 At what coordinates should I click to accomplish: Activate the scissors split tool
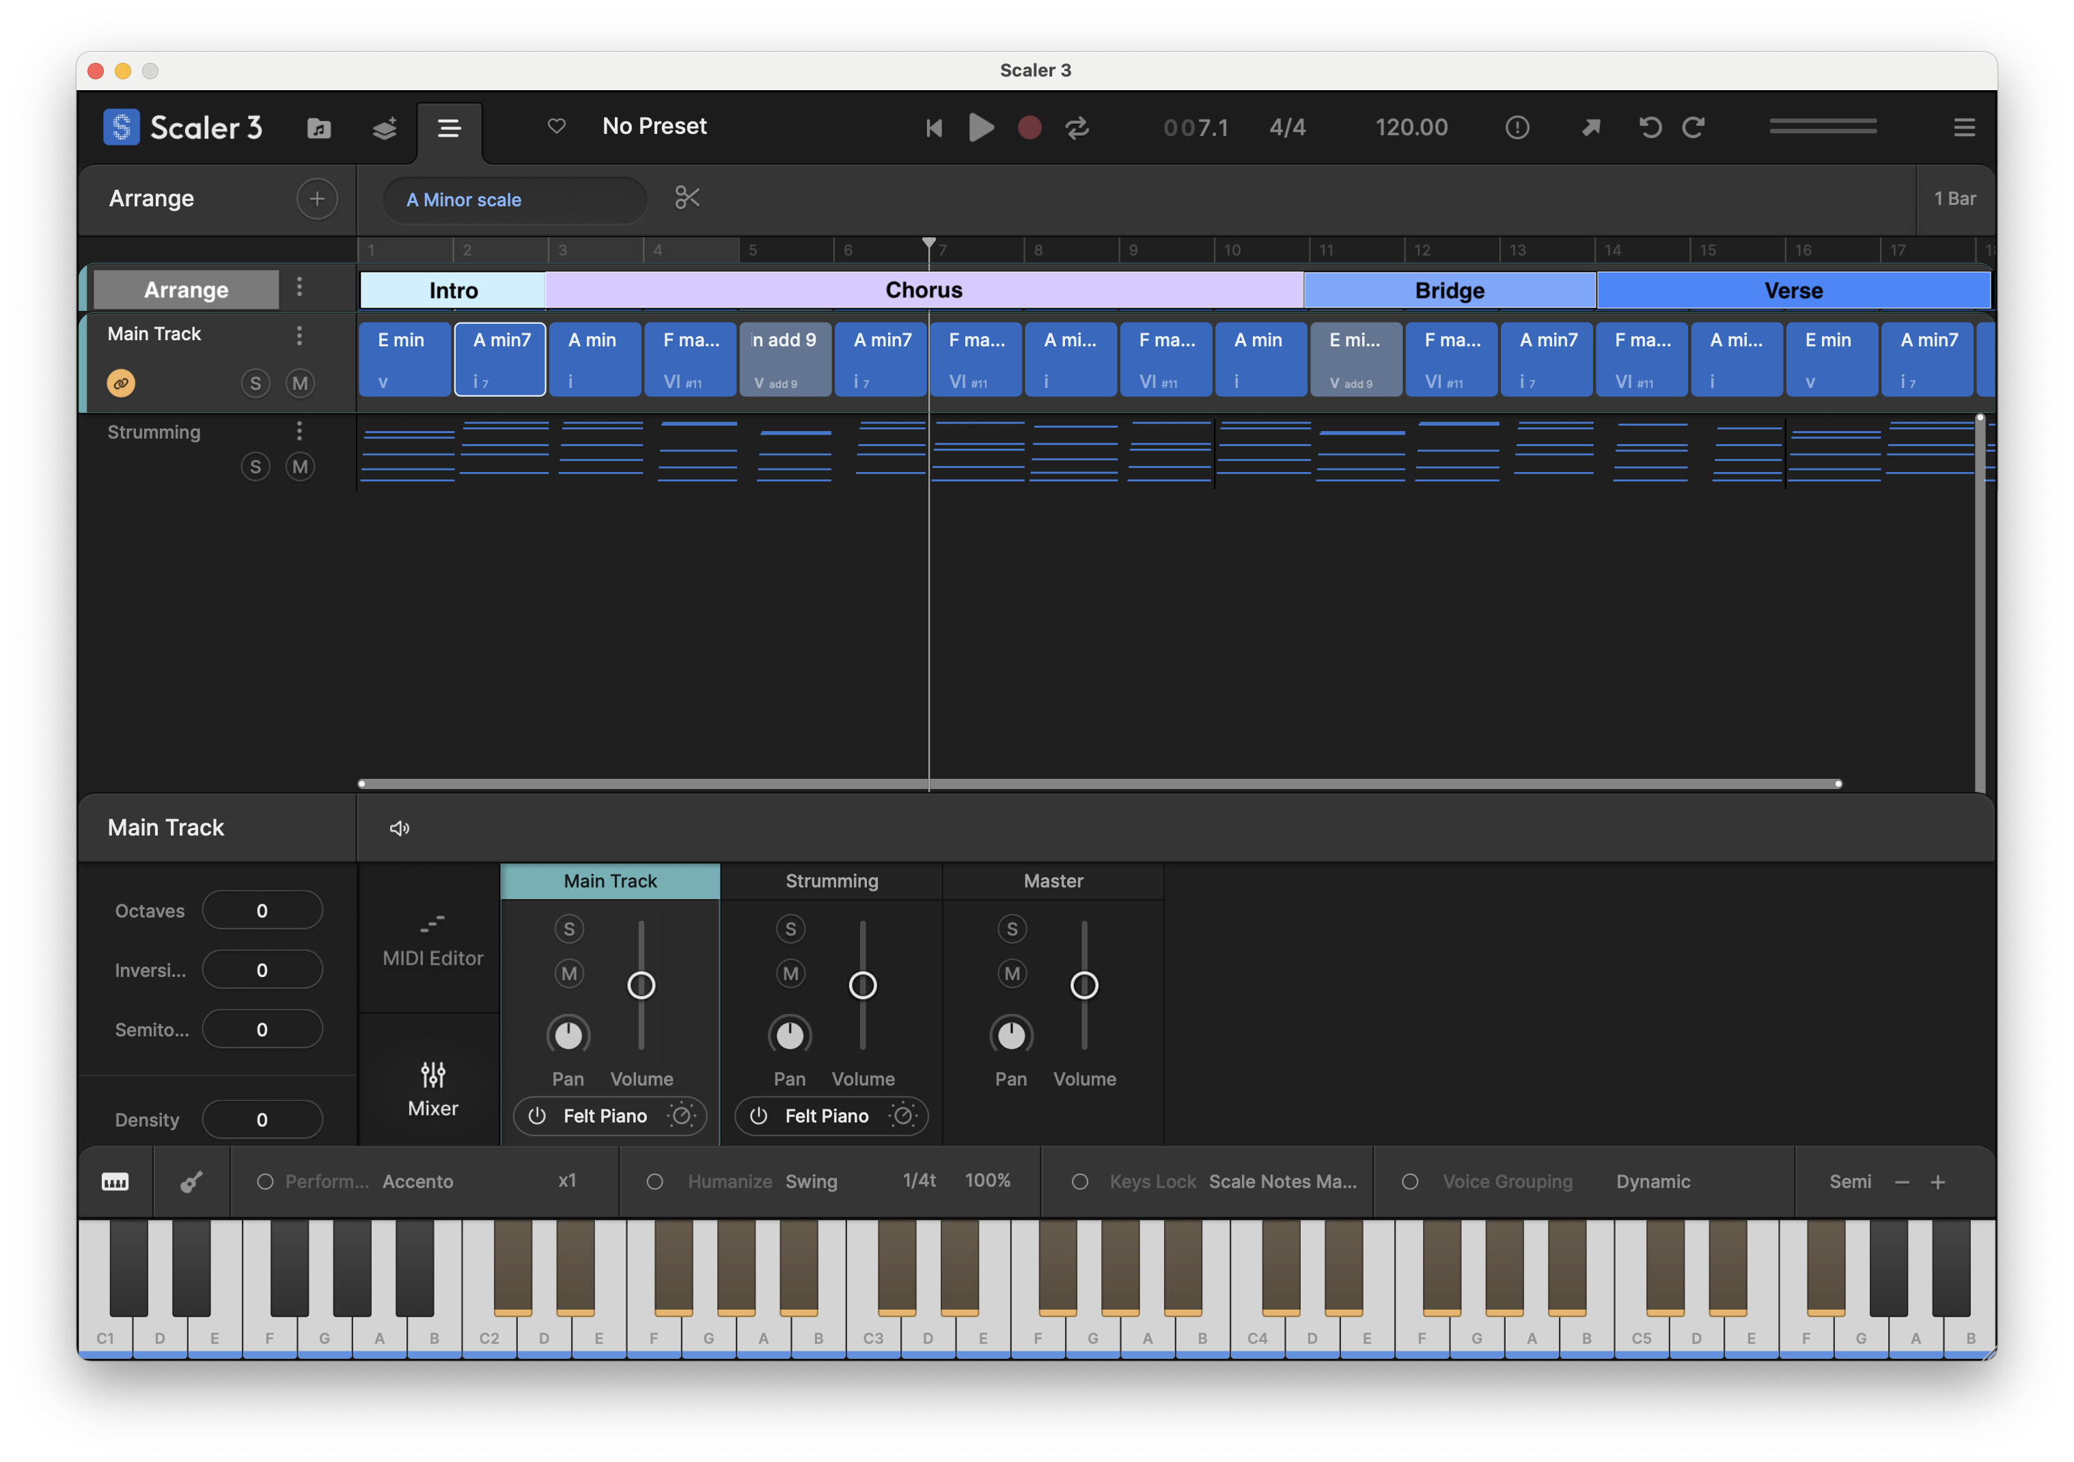coord(687,198)
